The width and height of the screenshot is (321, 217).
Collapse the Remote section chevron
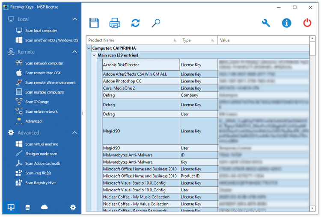(x=74, y=52)
